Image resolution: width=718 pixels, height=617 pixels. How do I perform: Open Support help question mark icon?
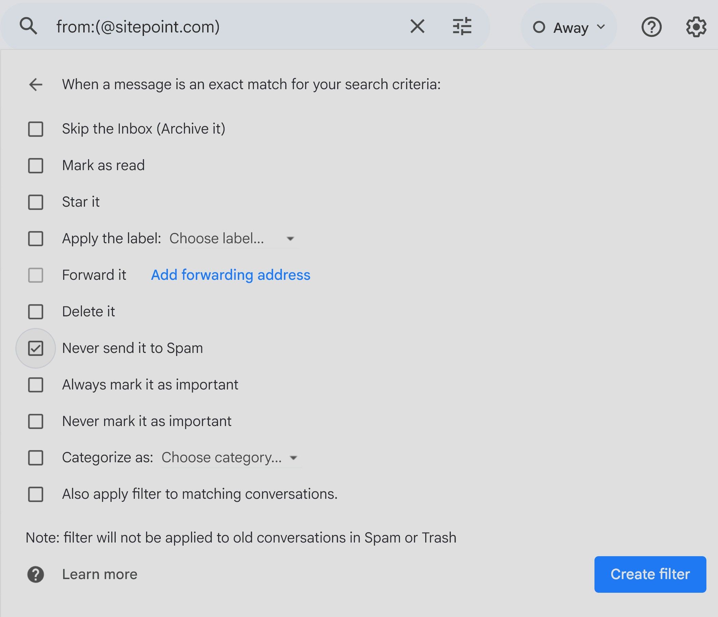pyautogui.click(x=651, y=27)
